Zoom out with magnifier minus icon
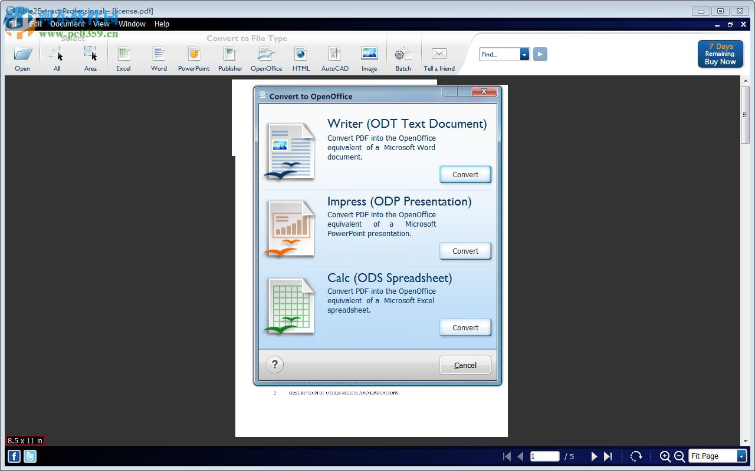This screenshot has width=755, height=471. pos(679,456)
